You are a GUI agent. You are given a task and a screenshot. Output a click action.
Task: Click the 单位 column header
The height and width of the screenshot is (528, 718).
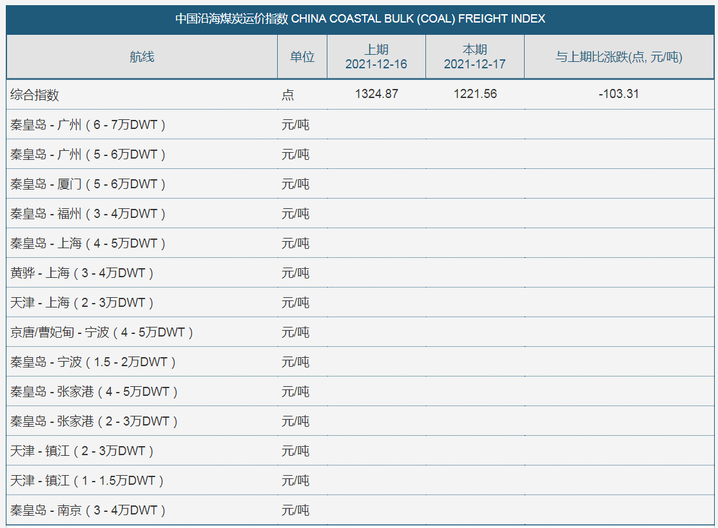tap(302, 57)
